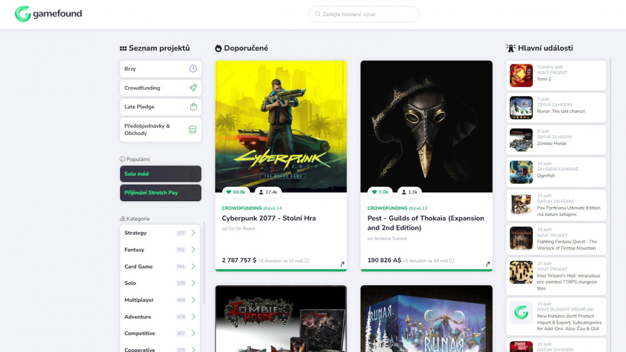
Task: Enable the Solo mód filter
Action: (x=160, y=174)
